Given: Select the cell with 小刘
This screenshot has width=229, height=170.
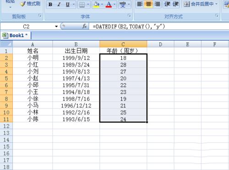Looking at the screenshot, I should tap(33, 71).
